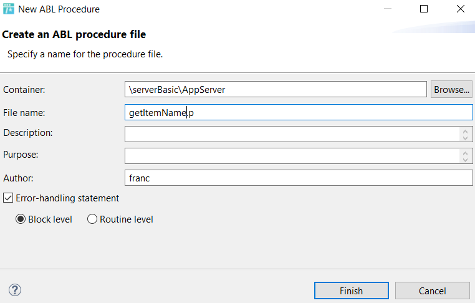Click Purpose field up arrow
Screen dimensions: 475x303
465,153
